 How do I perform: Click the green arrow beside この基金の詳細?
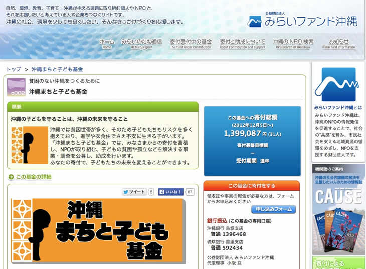(x=11, y=177)
